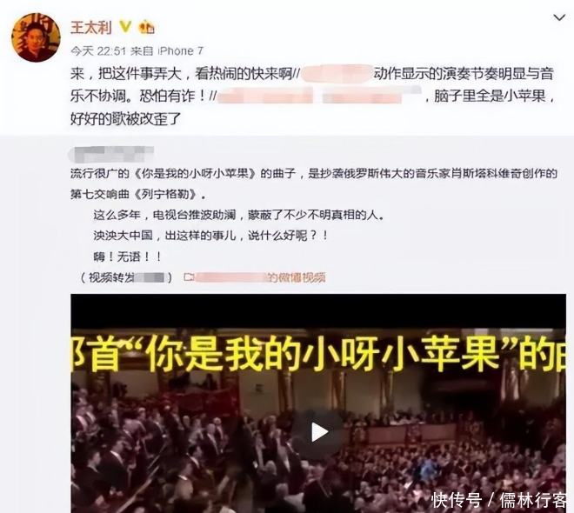Click the membership crown icon
The image size is (574, 513).
pos(146,27)
